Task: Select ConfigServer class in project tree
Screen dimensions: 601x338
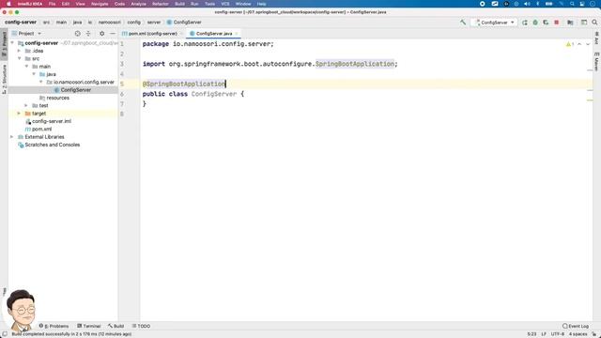Action: point(75,90)
